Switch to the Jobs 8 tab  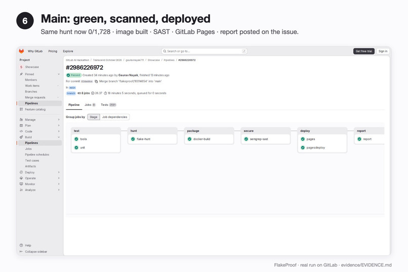pos(90,105)
